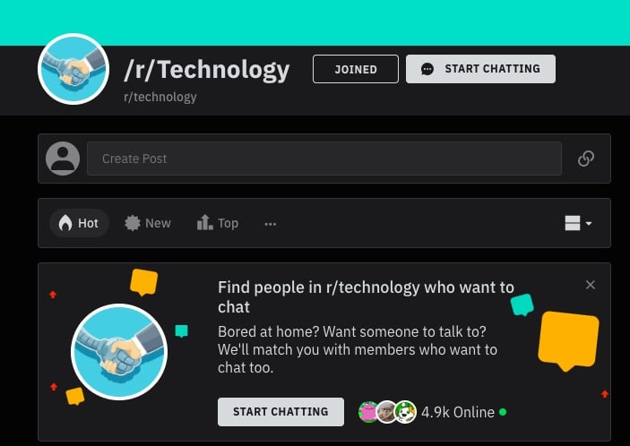Switch to the Top sorting tab
This screenshot has width=630, height=446.
tap(218, 223)
